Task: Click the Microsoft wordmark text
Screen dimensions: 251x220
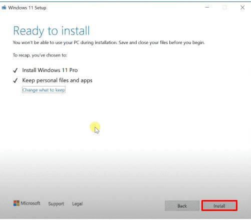Action: click(30, 203)
